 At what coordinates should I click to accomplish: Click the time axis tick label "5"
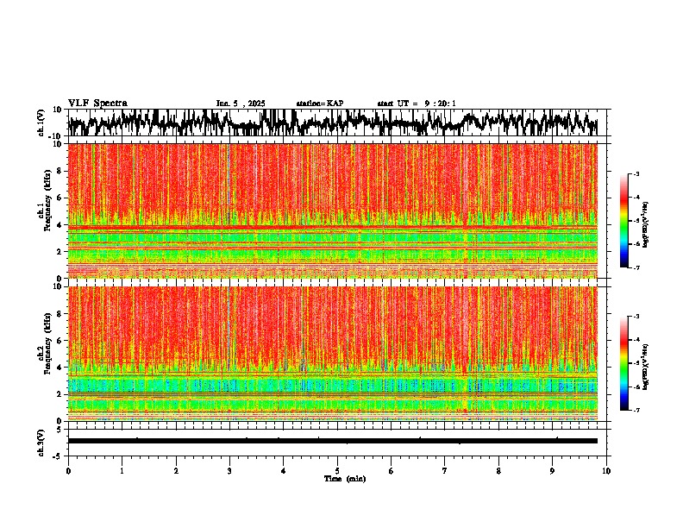pos(337,471)
